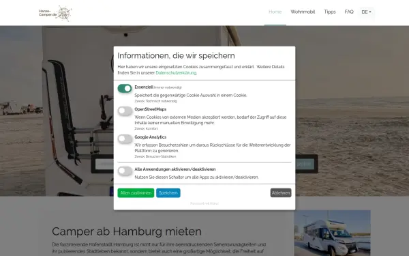The width and height of the screenshot is (409, 256).
Task: Click the faint link under the buttons
Action: [204, 203]
